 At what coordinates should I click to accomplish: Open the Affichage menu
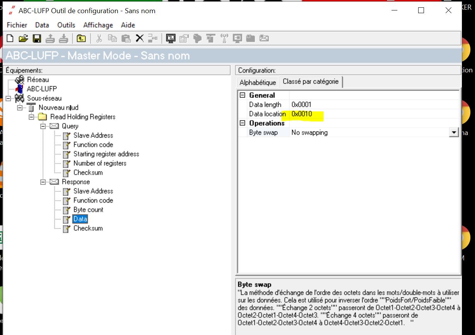tap(98, 25)
